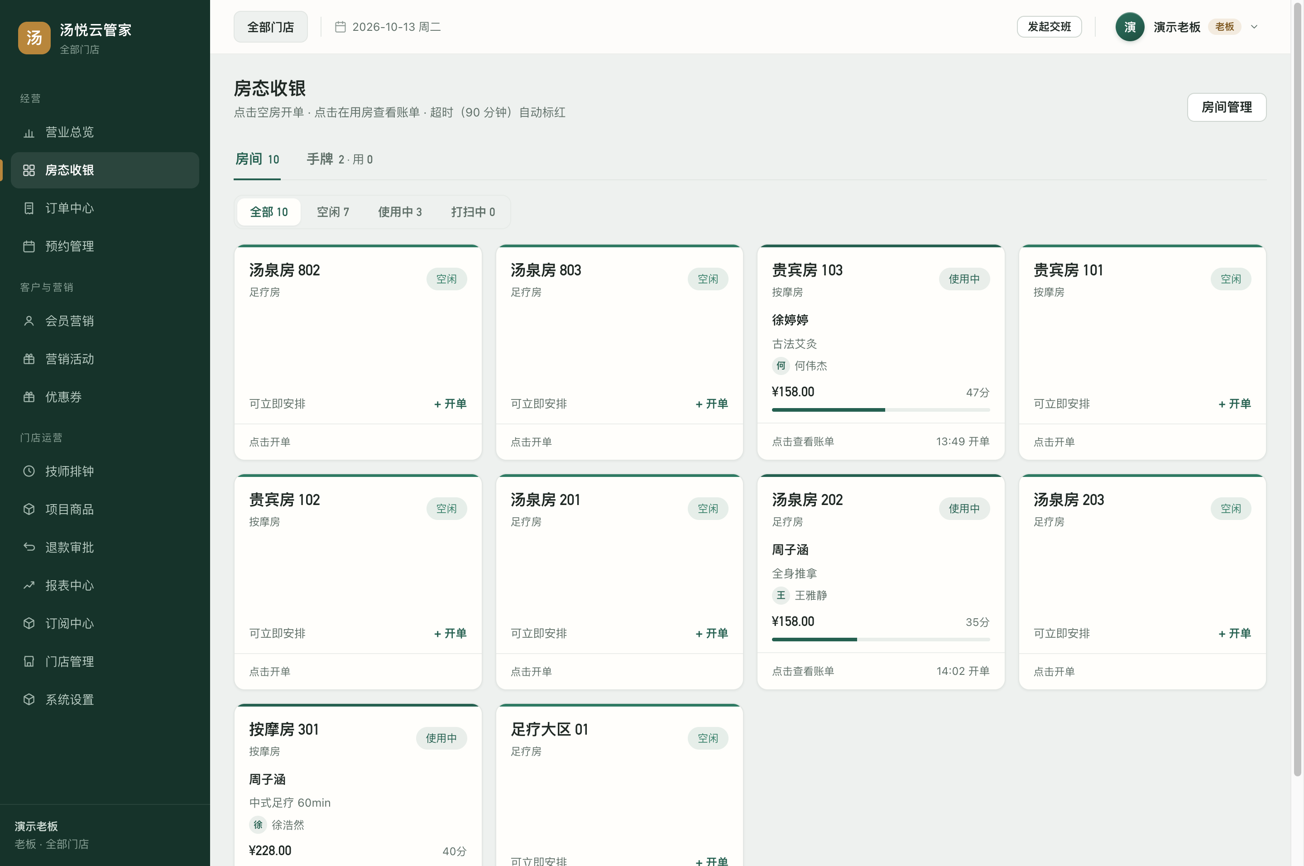Click 点击开单 on 汤泉房 203

(1054, 672)
